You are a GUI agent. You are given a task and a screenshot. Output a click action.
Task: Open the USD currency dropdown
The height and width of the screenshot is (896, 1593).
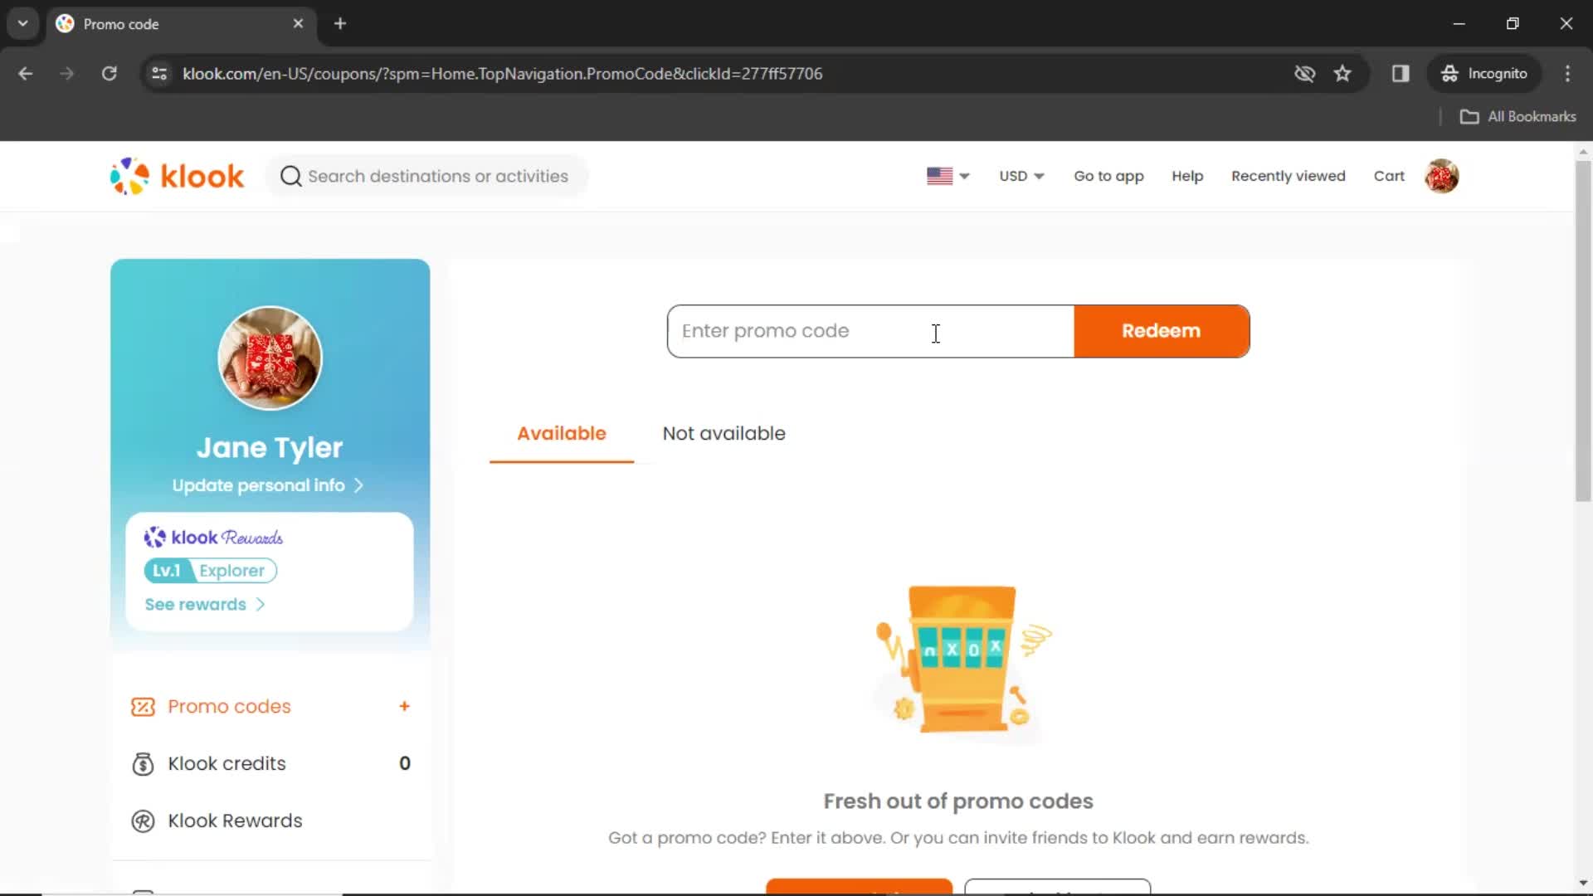(x=1021, y=176)
